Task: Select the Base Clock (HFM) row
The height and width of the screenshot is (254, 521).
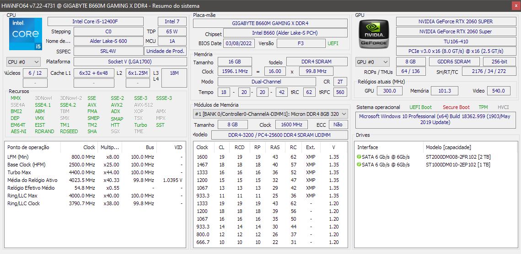Action: pos(95,165)
